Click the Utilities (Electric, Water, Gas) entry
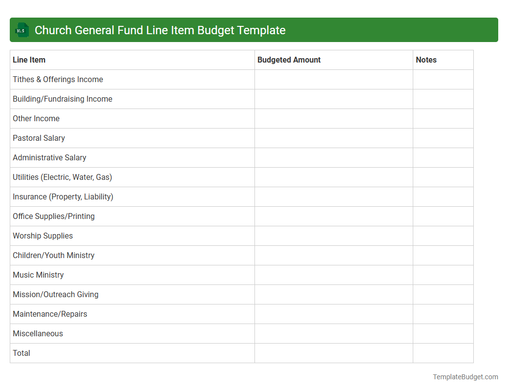This screenshot has height=391, width=508. click(x=62, y=177)
